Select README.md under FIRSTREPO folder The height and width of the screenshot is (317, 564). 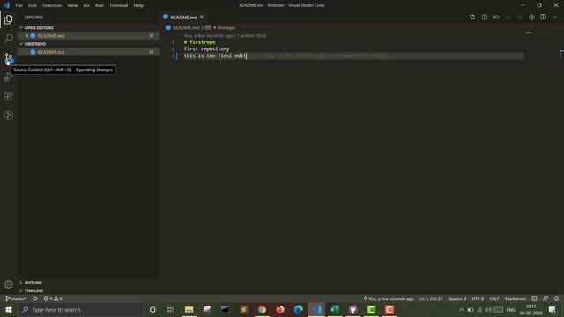88,52
